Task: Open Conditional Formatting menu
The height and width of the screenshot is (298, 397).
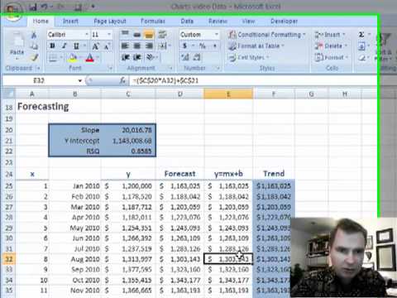Action: [266, 35]
